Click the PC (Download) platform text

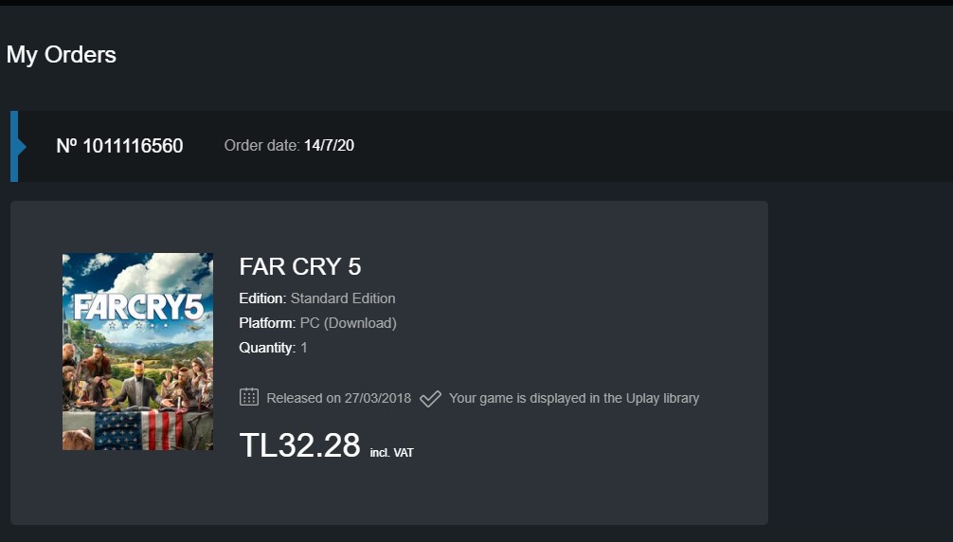tap(349, 323)
